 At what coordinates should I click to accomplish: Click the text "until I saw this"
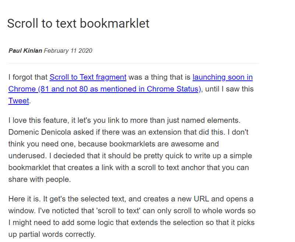229,89
